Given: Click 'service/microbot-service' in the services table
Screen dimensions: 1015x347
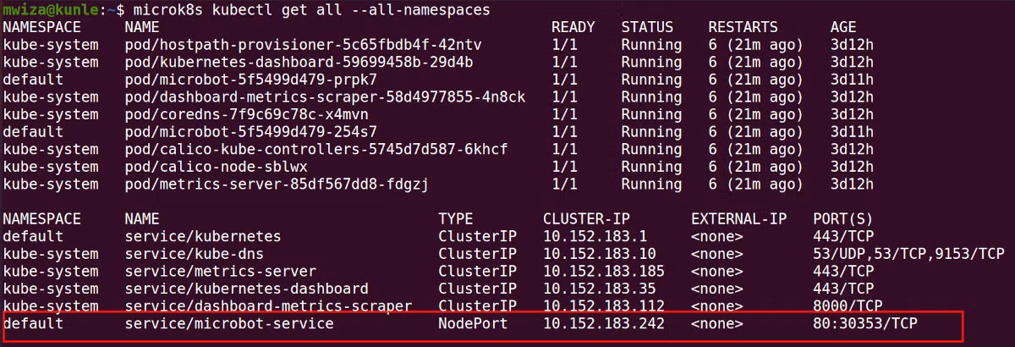Looking at the screenshot, I should tap(228, 324).
